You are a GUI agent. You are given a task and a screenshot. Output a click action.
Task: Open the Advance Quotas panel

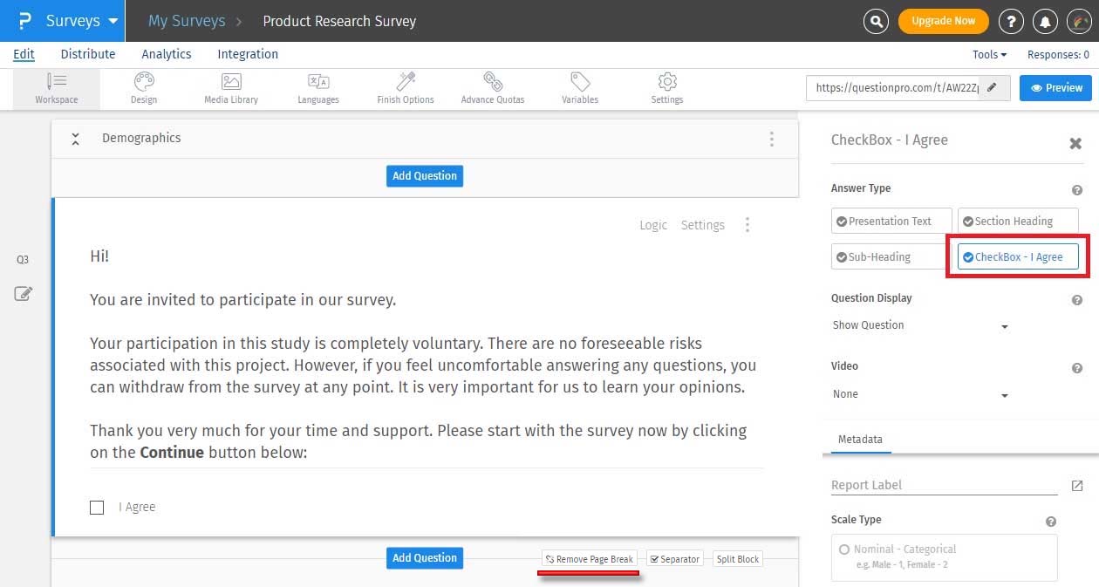(492, 87)
